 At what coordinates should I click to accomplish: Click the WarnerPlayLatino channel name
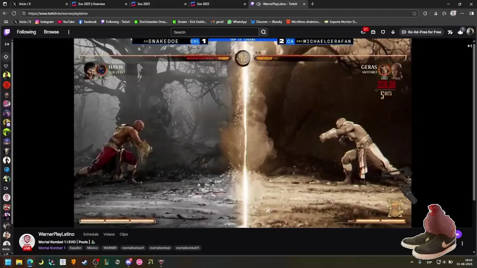coord(56,234)
